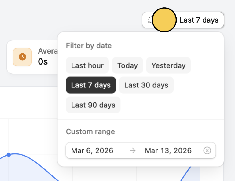Click the Filter by date heading
235x181 pixels.
pyautogui.click(x=89, y=46)
